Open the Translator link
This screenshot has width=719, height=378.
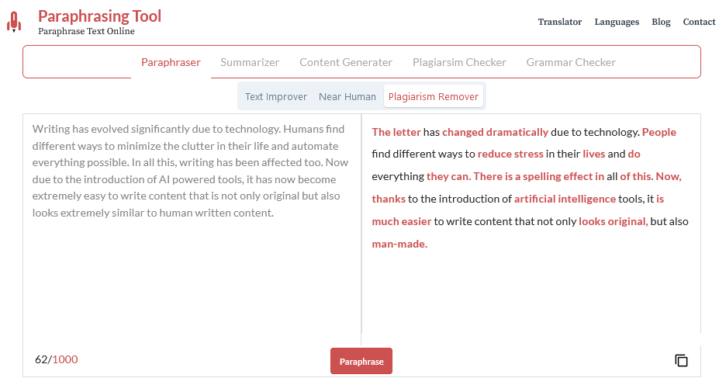[x=560, y=22]
